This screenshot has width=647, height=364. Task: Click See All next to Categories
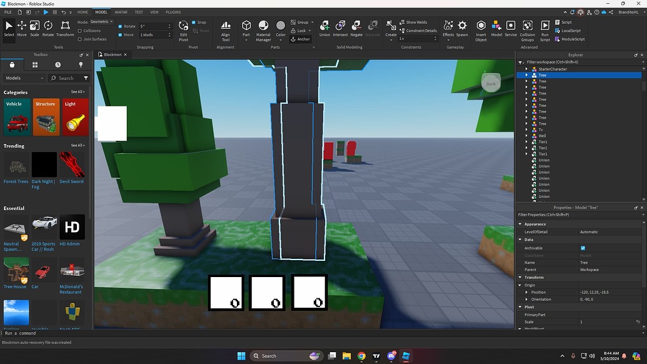78,92
